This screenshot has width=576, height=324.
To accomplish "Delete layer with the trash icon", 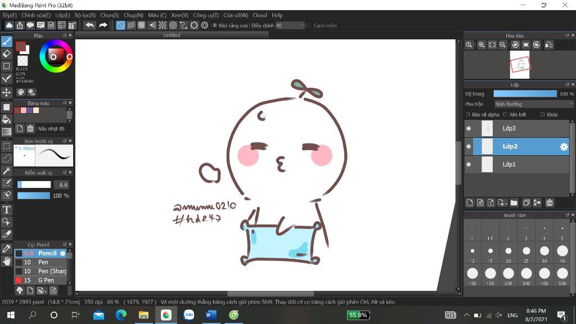I will point(550,202).
